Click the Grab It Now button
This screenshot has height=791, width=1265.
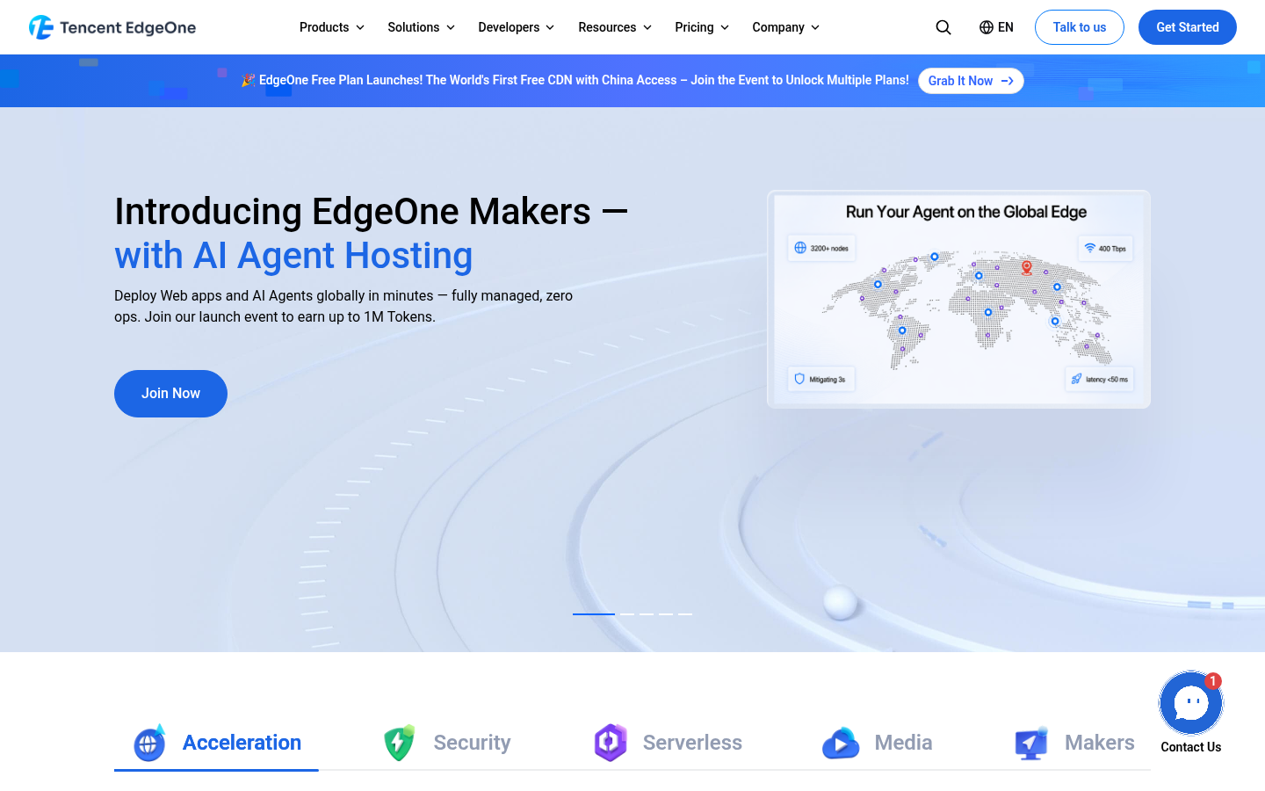tap(971, 81)
